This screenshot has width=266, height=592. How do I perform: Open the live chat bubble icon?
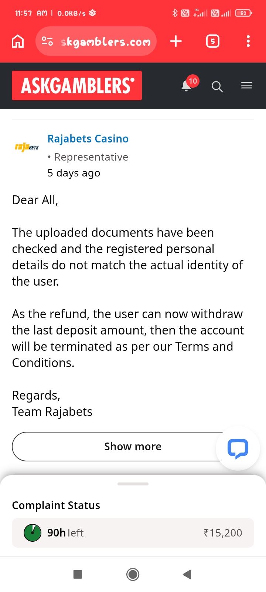click(238, 448)
